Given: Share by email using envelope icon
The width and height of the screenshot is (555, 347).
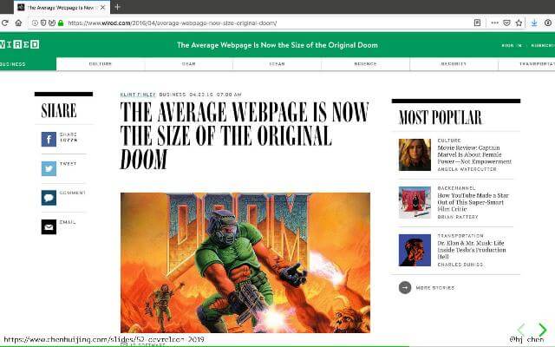Looking at the screenshot, I should point(49,226).
